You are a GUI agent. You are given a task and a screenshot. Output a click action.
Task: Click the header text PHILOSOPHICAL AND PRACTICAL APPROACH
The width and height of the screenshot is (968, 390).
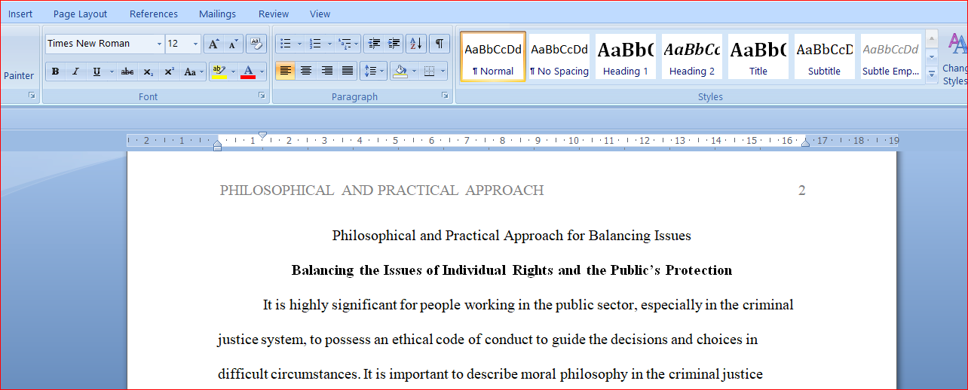click(x=381, y=190)
